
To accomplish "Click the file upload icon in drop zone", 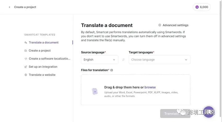I will click(95, 91).
